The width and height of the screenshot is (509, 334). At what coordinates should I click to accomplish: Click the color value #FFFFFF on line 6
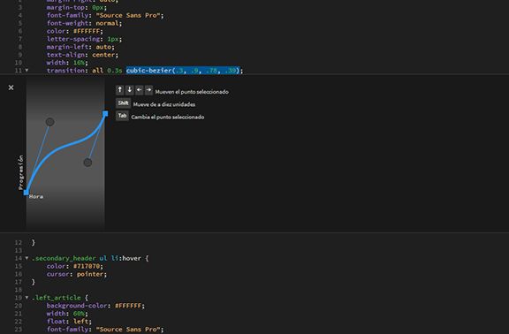[x=86, y=31]
